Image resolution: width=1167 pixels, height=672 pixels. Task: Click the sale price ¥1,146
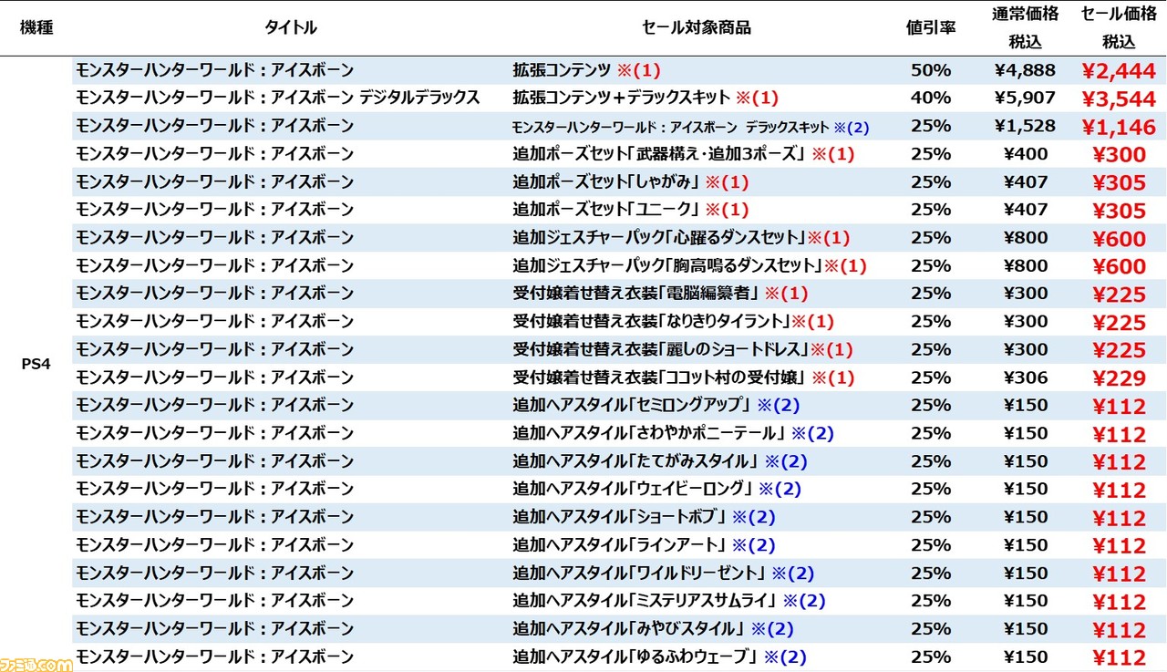1119,127
